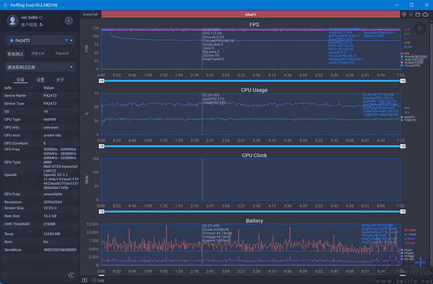Click the PerfDog app logo in title bar
This screenshot has width=433, height=284.
click(6, 5)
